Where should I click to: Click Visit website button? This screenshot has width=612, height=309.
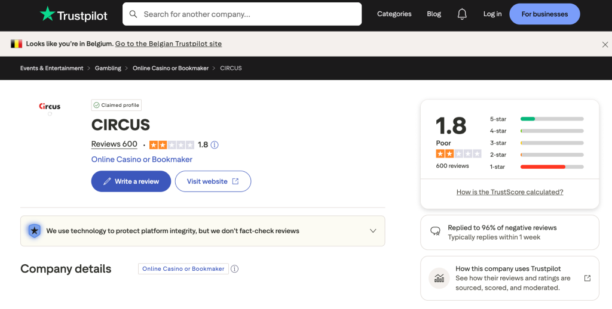point(213,181)
